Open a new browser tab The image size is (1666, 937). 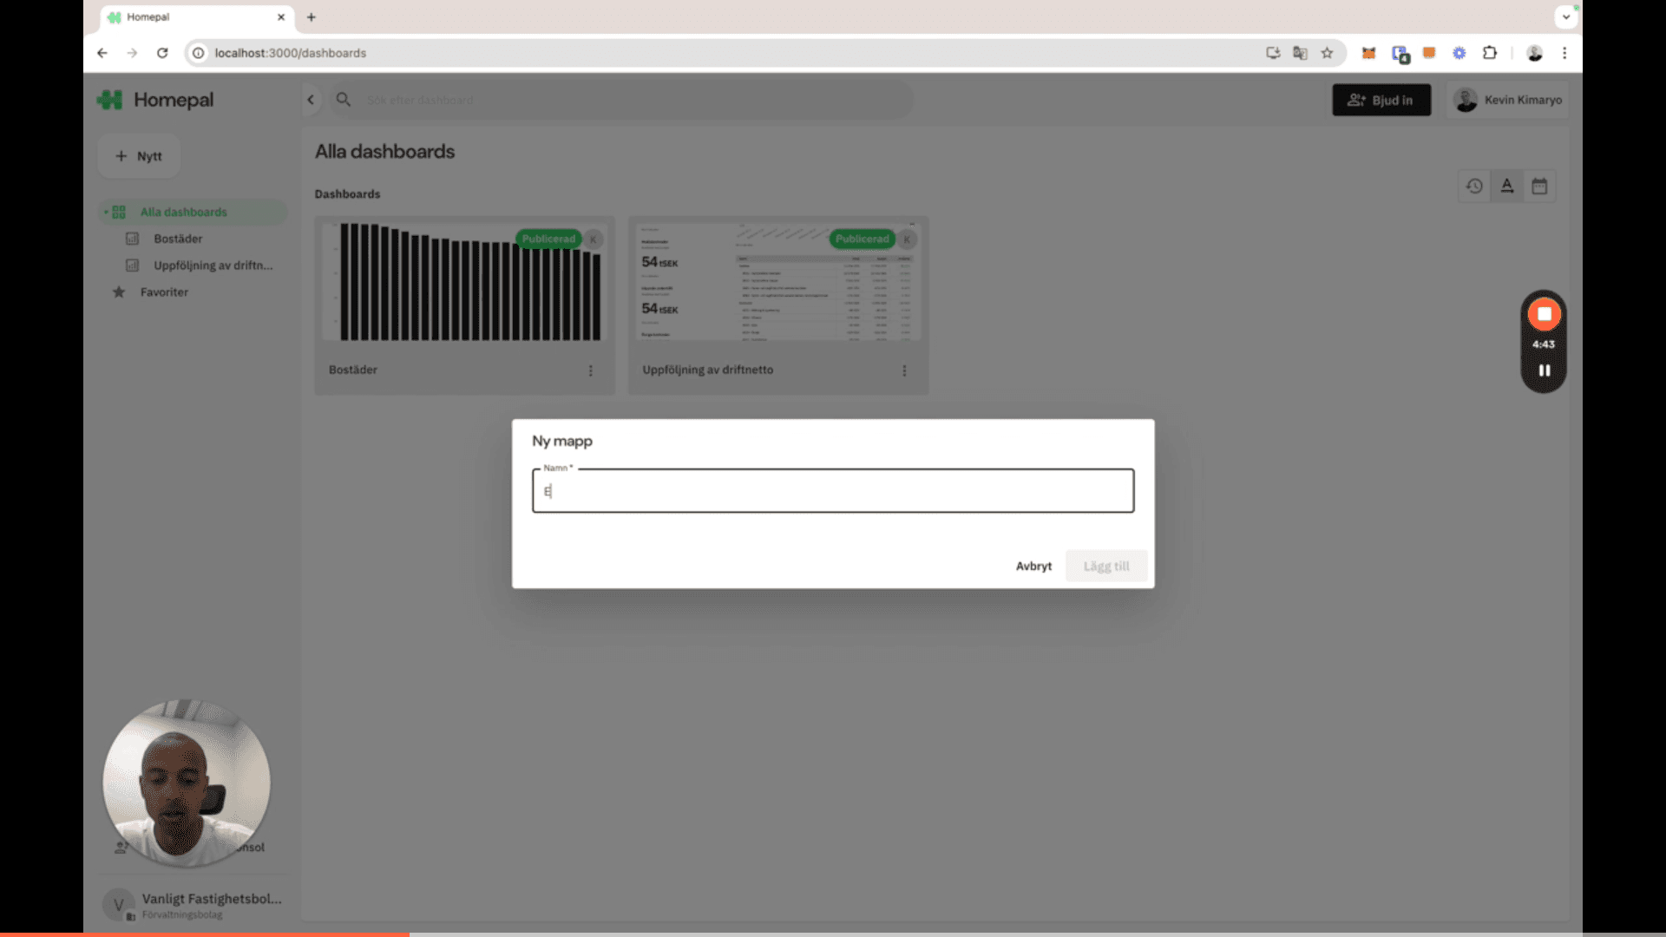(x=312, y=17)
